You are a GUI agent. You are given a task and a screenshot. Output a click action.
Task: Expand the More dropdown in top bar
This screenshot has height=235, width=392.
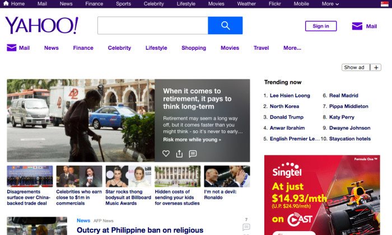(x=330, y=4)
